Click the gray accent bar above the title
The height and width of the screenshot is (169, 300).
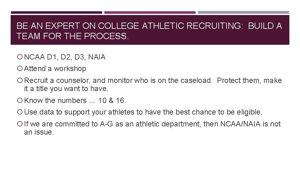pos(243,13)
